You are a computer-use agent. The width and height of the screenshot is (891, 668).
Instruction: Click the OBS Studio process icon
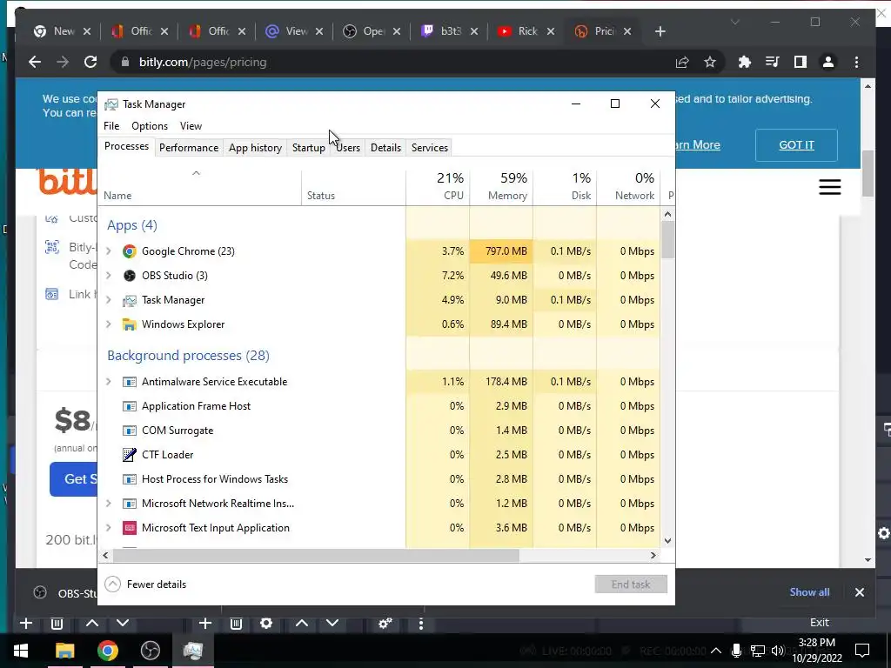click(x=130, y=276)
